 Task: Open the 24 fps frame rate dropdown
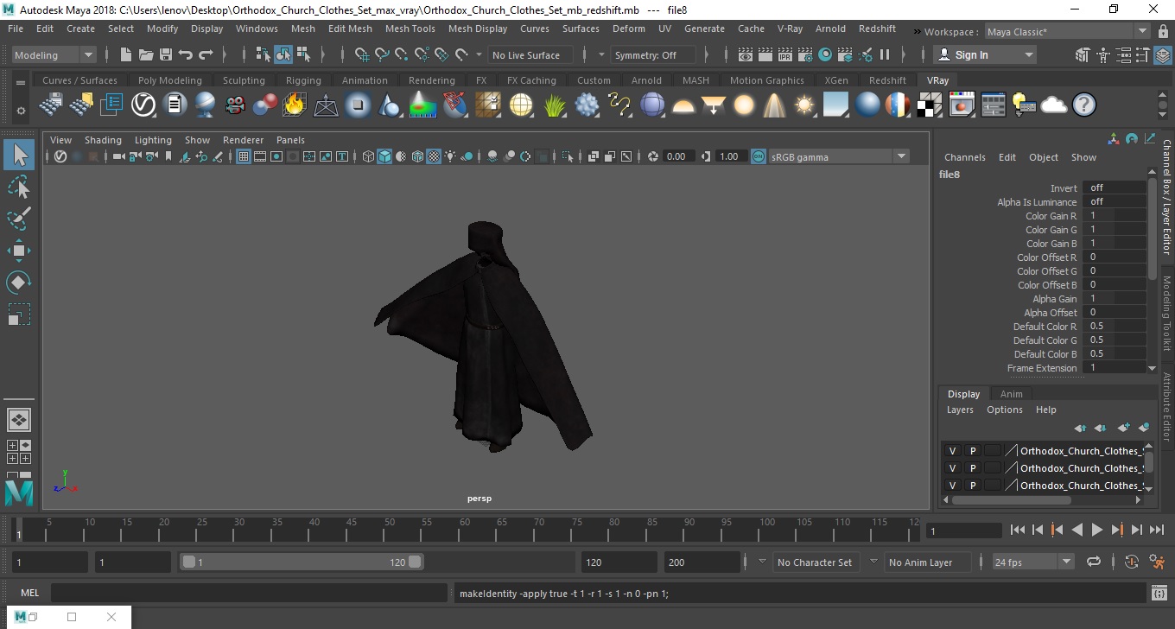1033,562
